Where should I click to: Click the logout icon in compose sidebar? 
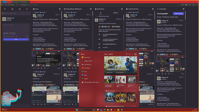27,9
